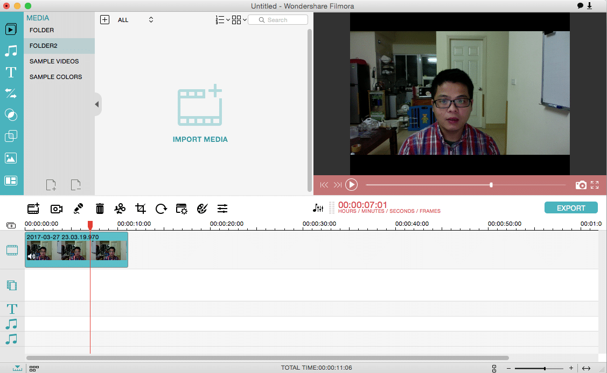Screen dimensions: 607x373
Task: Open the Transitions sidebar tab
Action: point(11,94)
